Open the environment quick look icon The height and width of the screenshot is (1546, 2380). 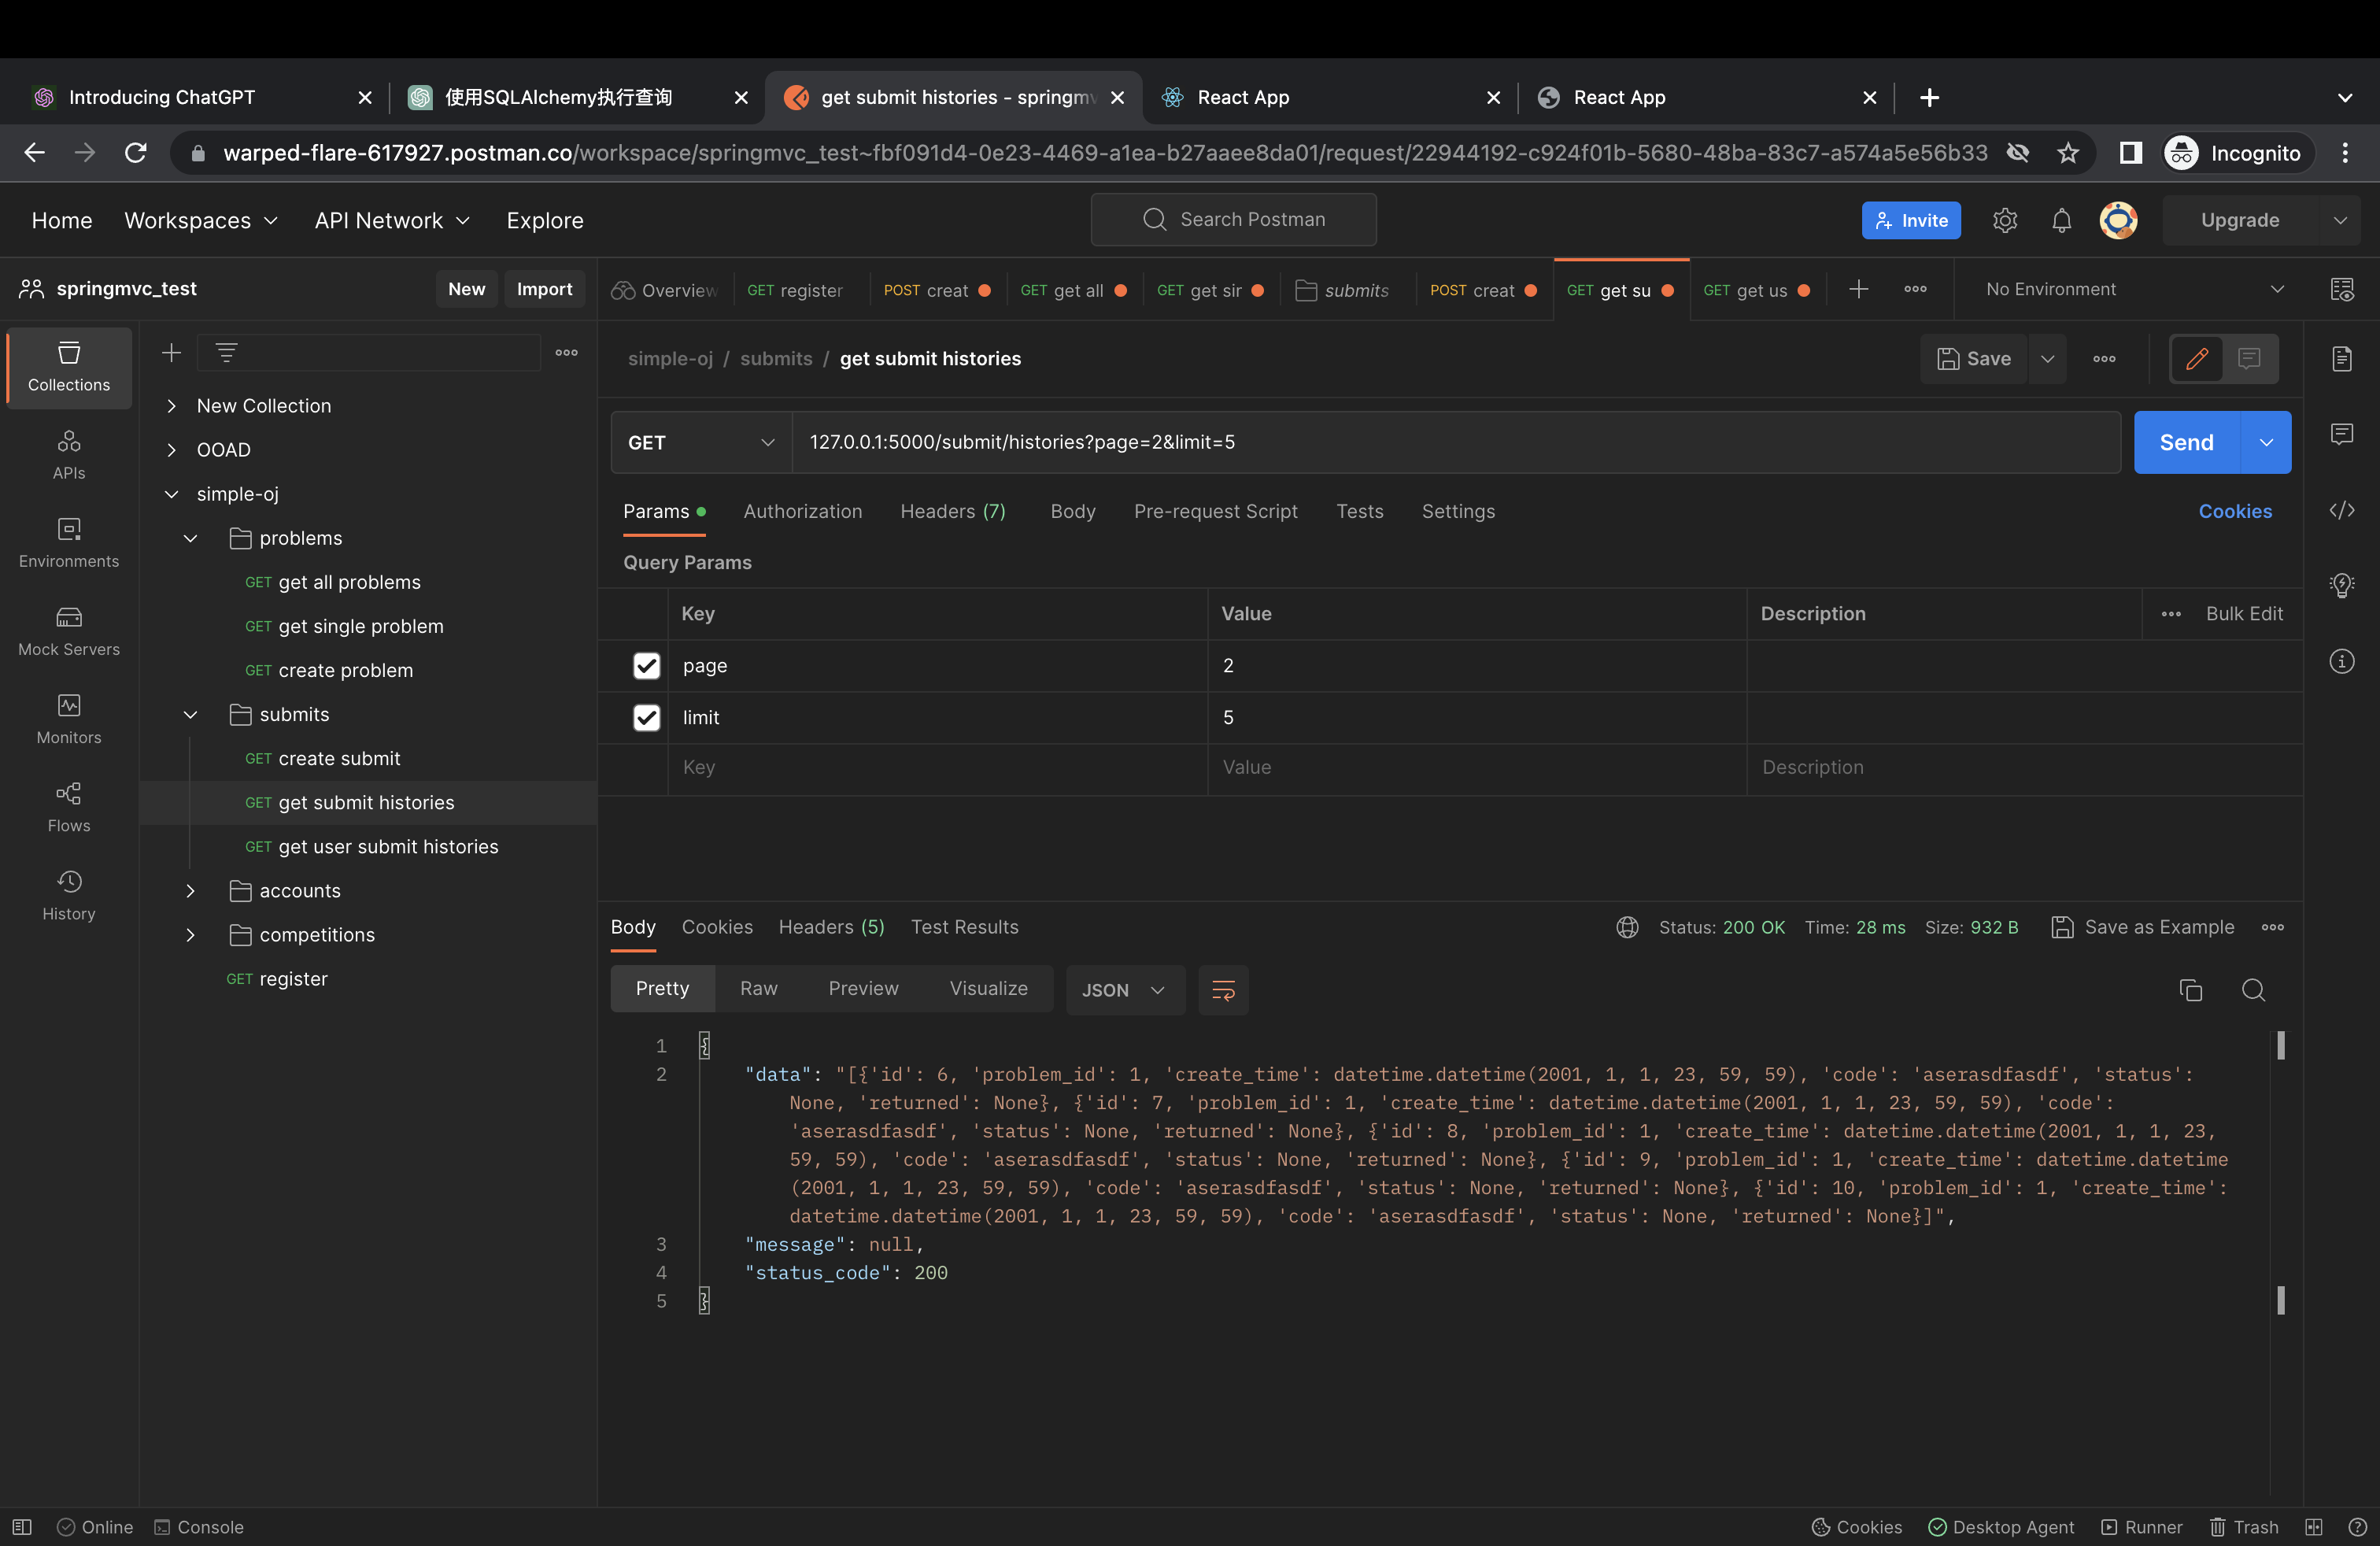pos(2342,289)
